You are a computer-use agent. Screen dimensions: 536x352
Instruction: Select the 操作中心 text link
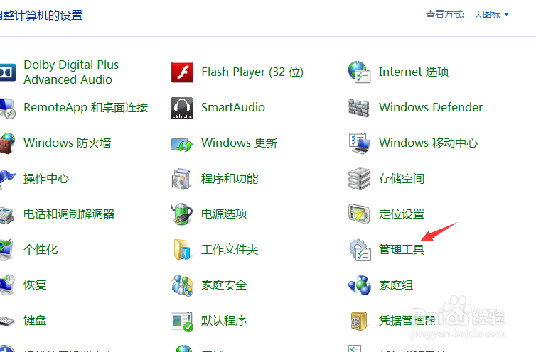point(46,179)
